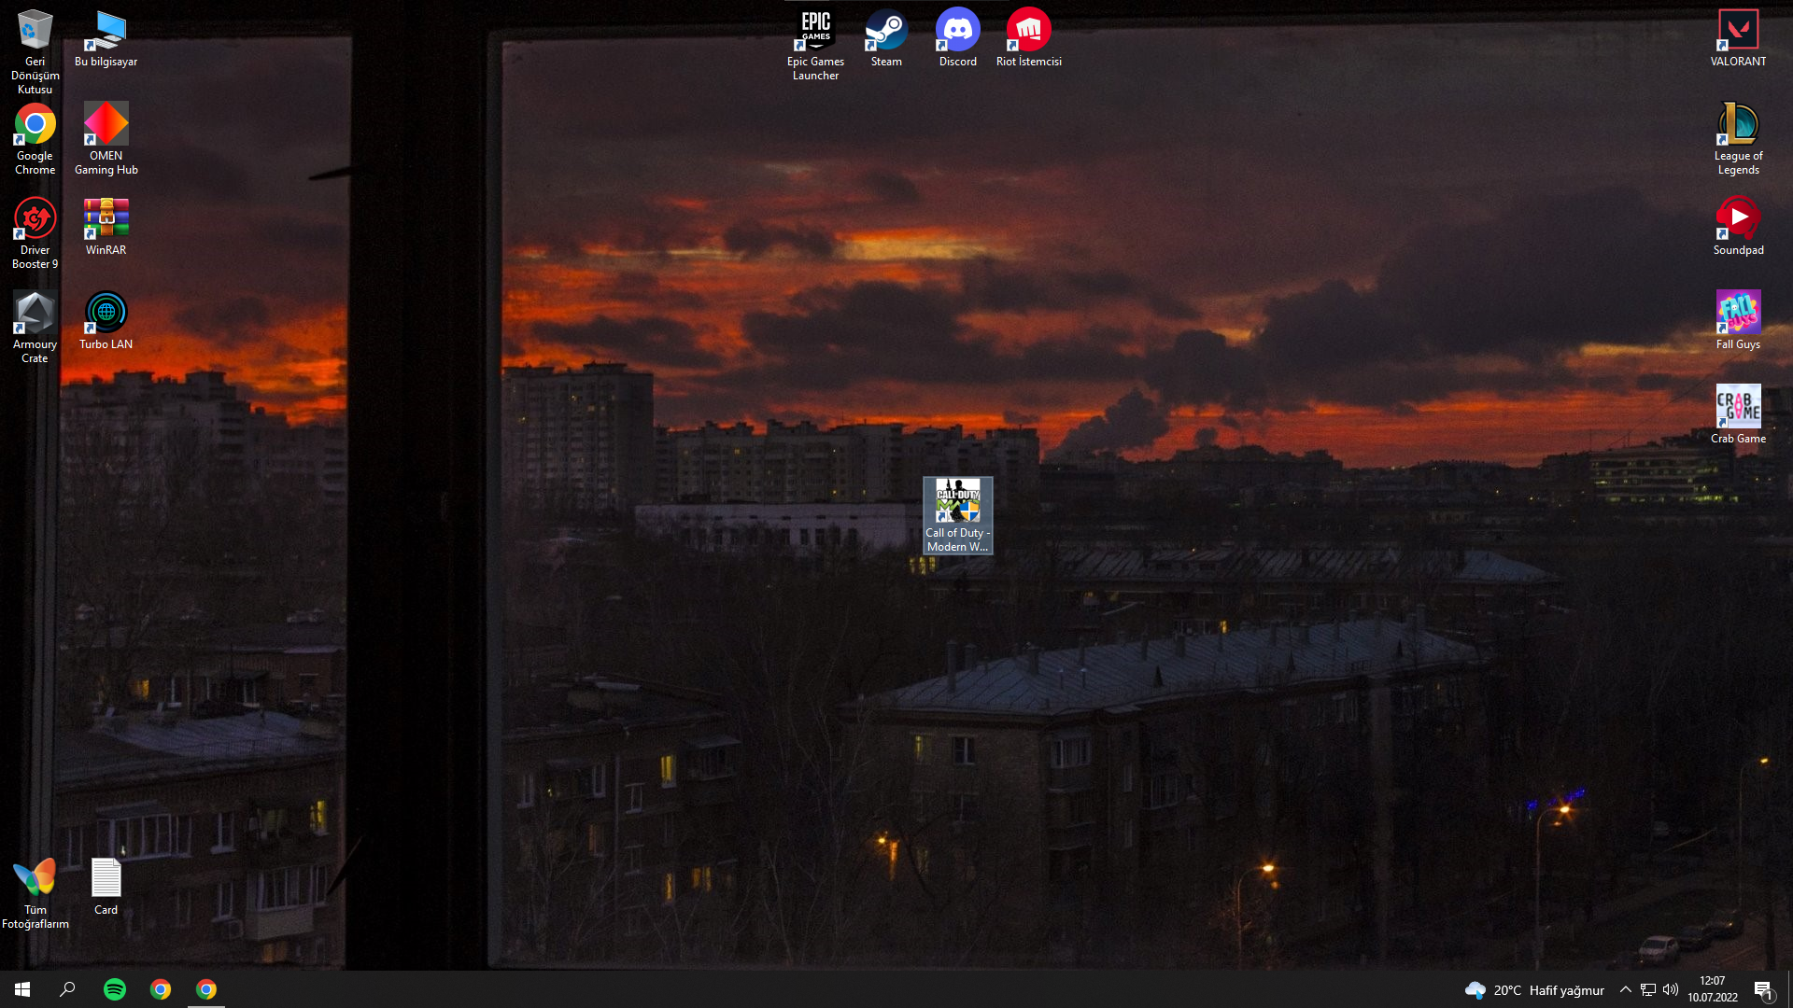The height and width of the screenshot is (1008, 1793).
Task: Open the Windows Start menu
Action: tap(22, 989)
